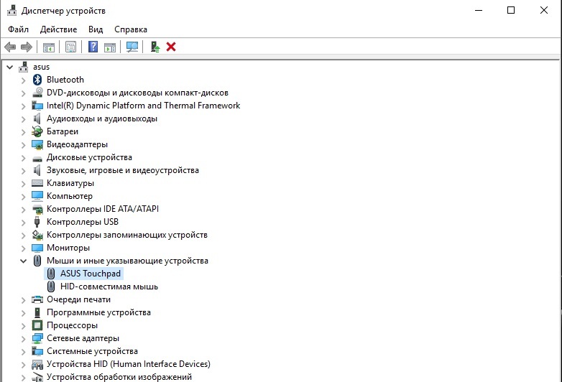Select the Процессоры category label
The height and width of the screenshot is (382, 562).
72,325
